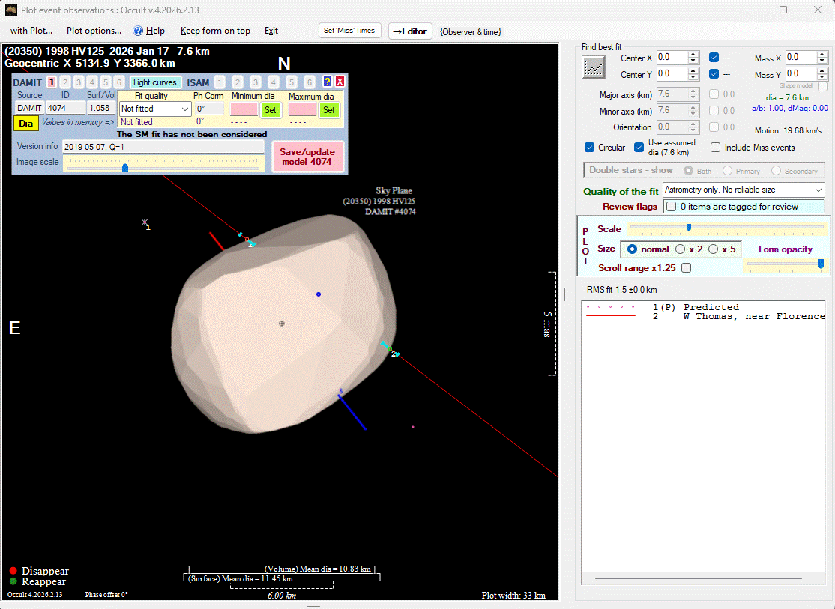Screen dimensions: 835x609
Task: Click the Version info text field
Action: click(x=163, y=147)
